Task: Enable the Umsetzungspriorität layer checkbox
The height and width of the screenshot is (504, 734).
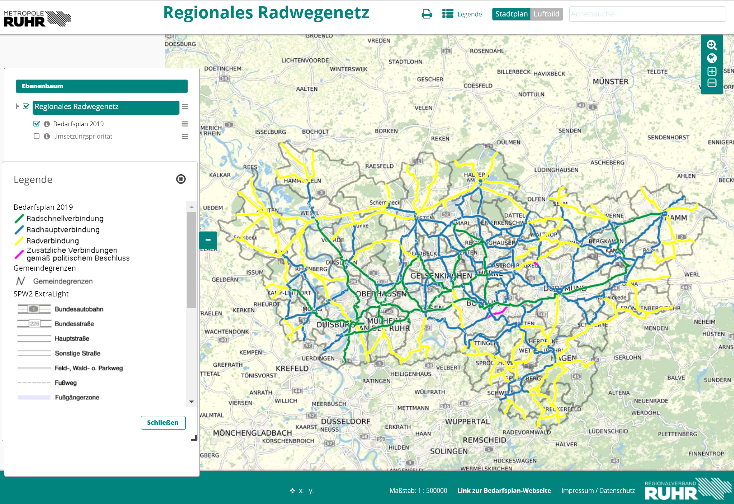Action: (x=37, y=136)
